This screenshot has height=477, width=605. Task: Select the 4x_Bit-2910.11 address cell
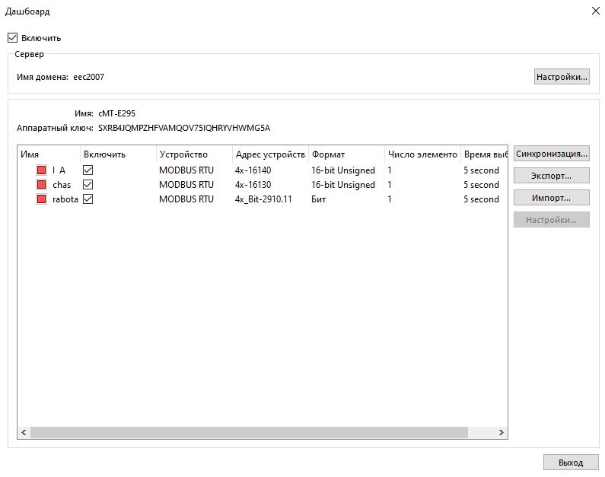tap(263, 199)
